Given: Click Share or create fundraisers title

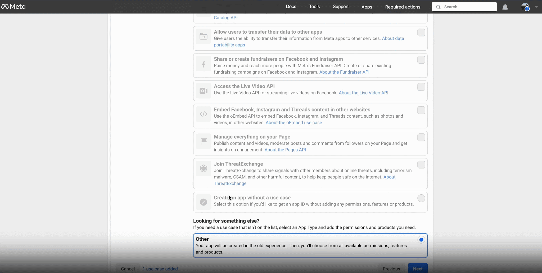Looking at the screenshot, I should (278, 59).
